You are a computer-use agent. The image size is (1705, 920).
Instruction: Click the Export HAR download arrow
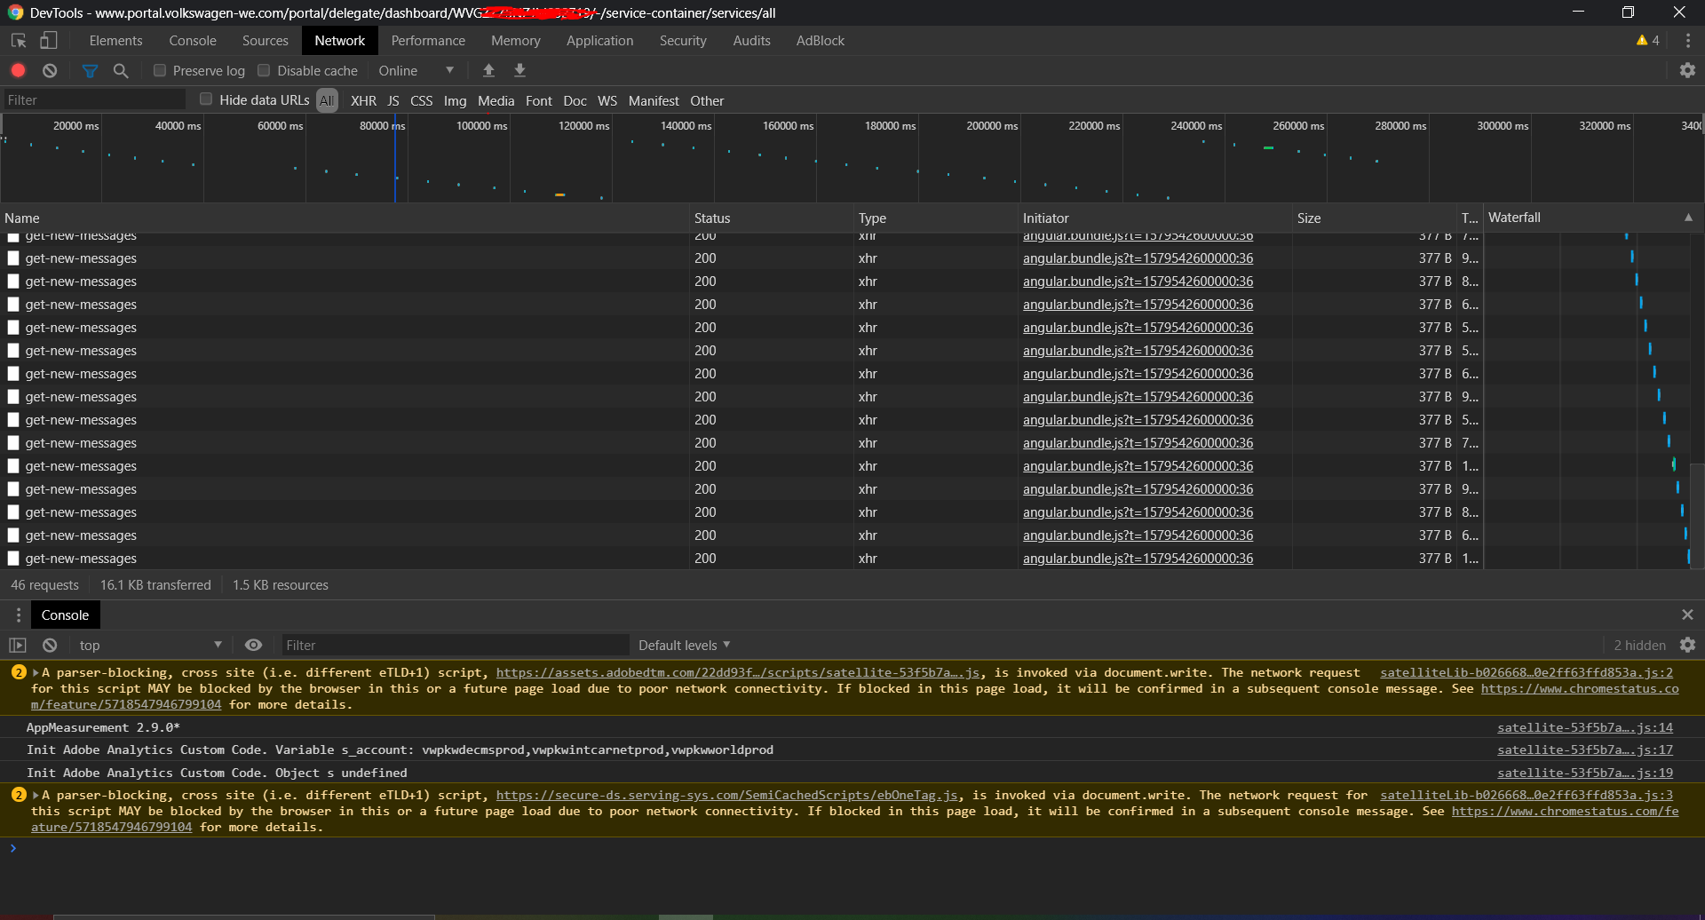(520, 70)
